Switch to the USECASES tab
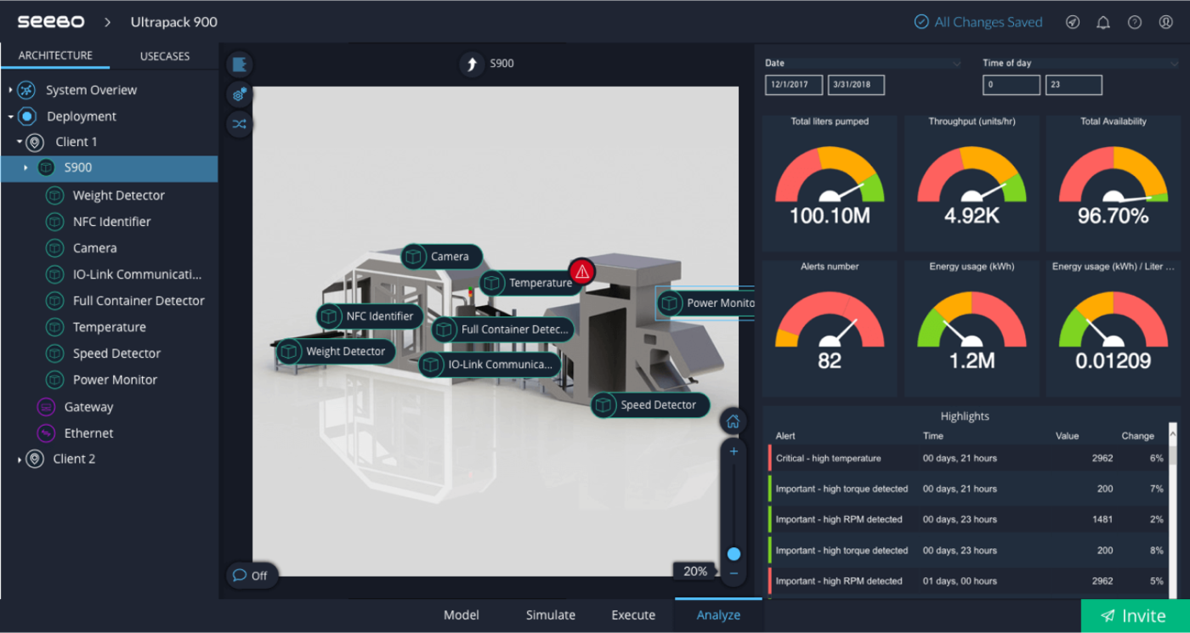This screenshot has width=1190, height=633. [165, 56]
